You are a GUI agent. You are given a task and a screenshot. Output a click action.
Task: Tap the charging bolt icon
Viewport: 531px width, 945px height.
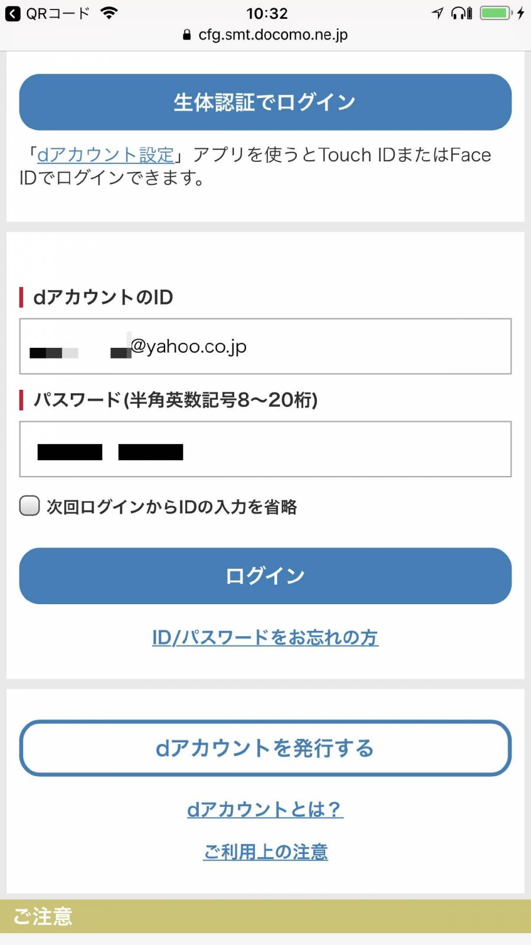point(520,13)
